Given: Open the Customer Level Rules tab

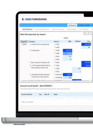Looking at the screenshot, I should [58, 29].
